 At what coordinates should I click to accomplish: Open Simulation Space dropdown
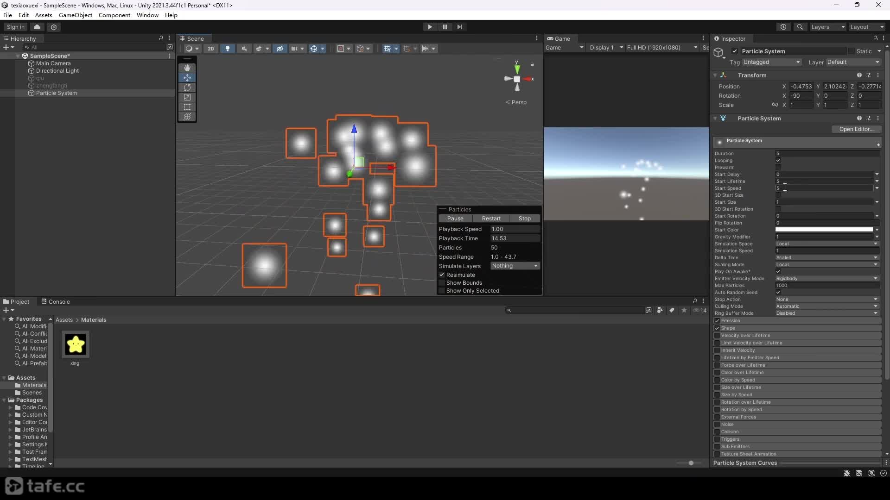tap(827, 244)
